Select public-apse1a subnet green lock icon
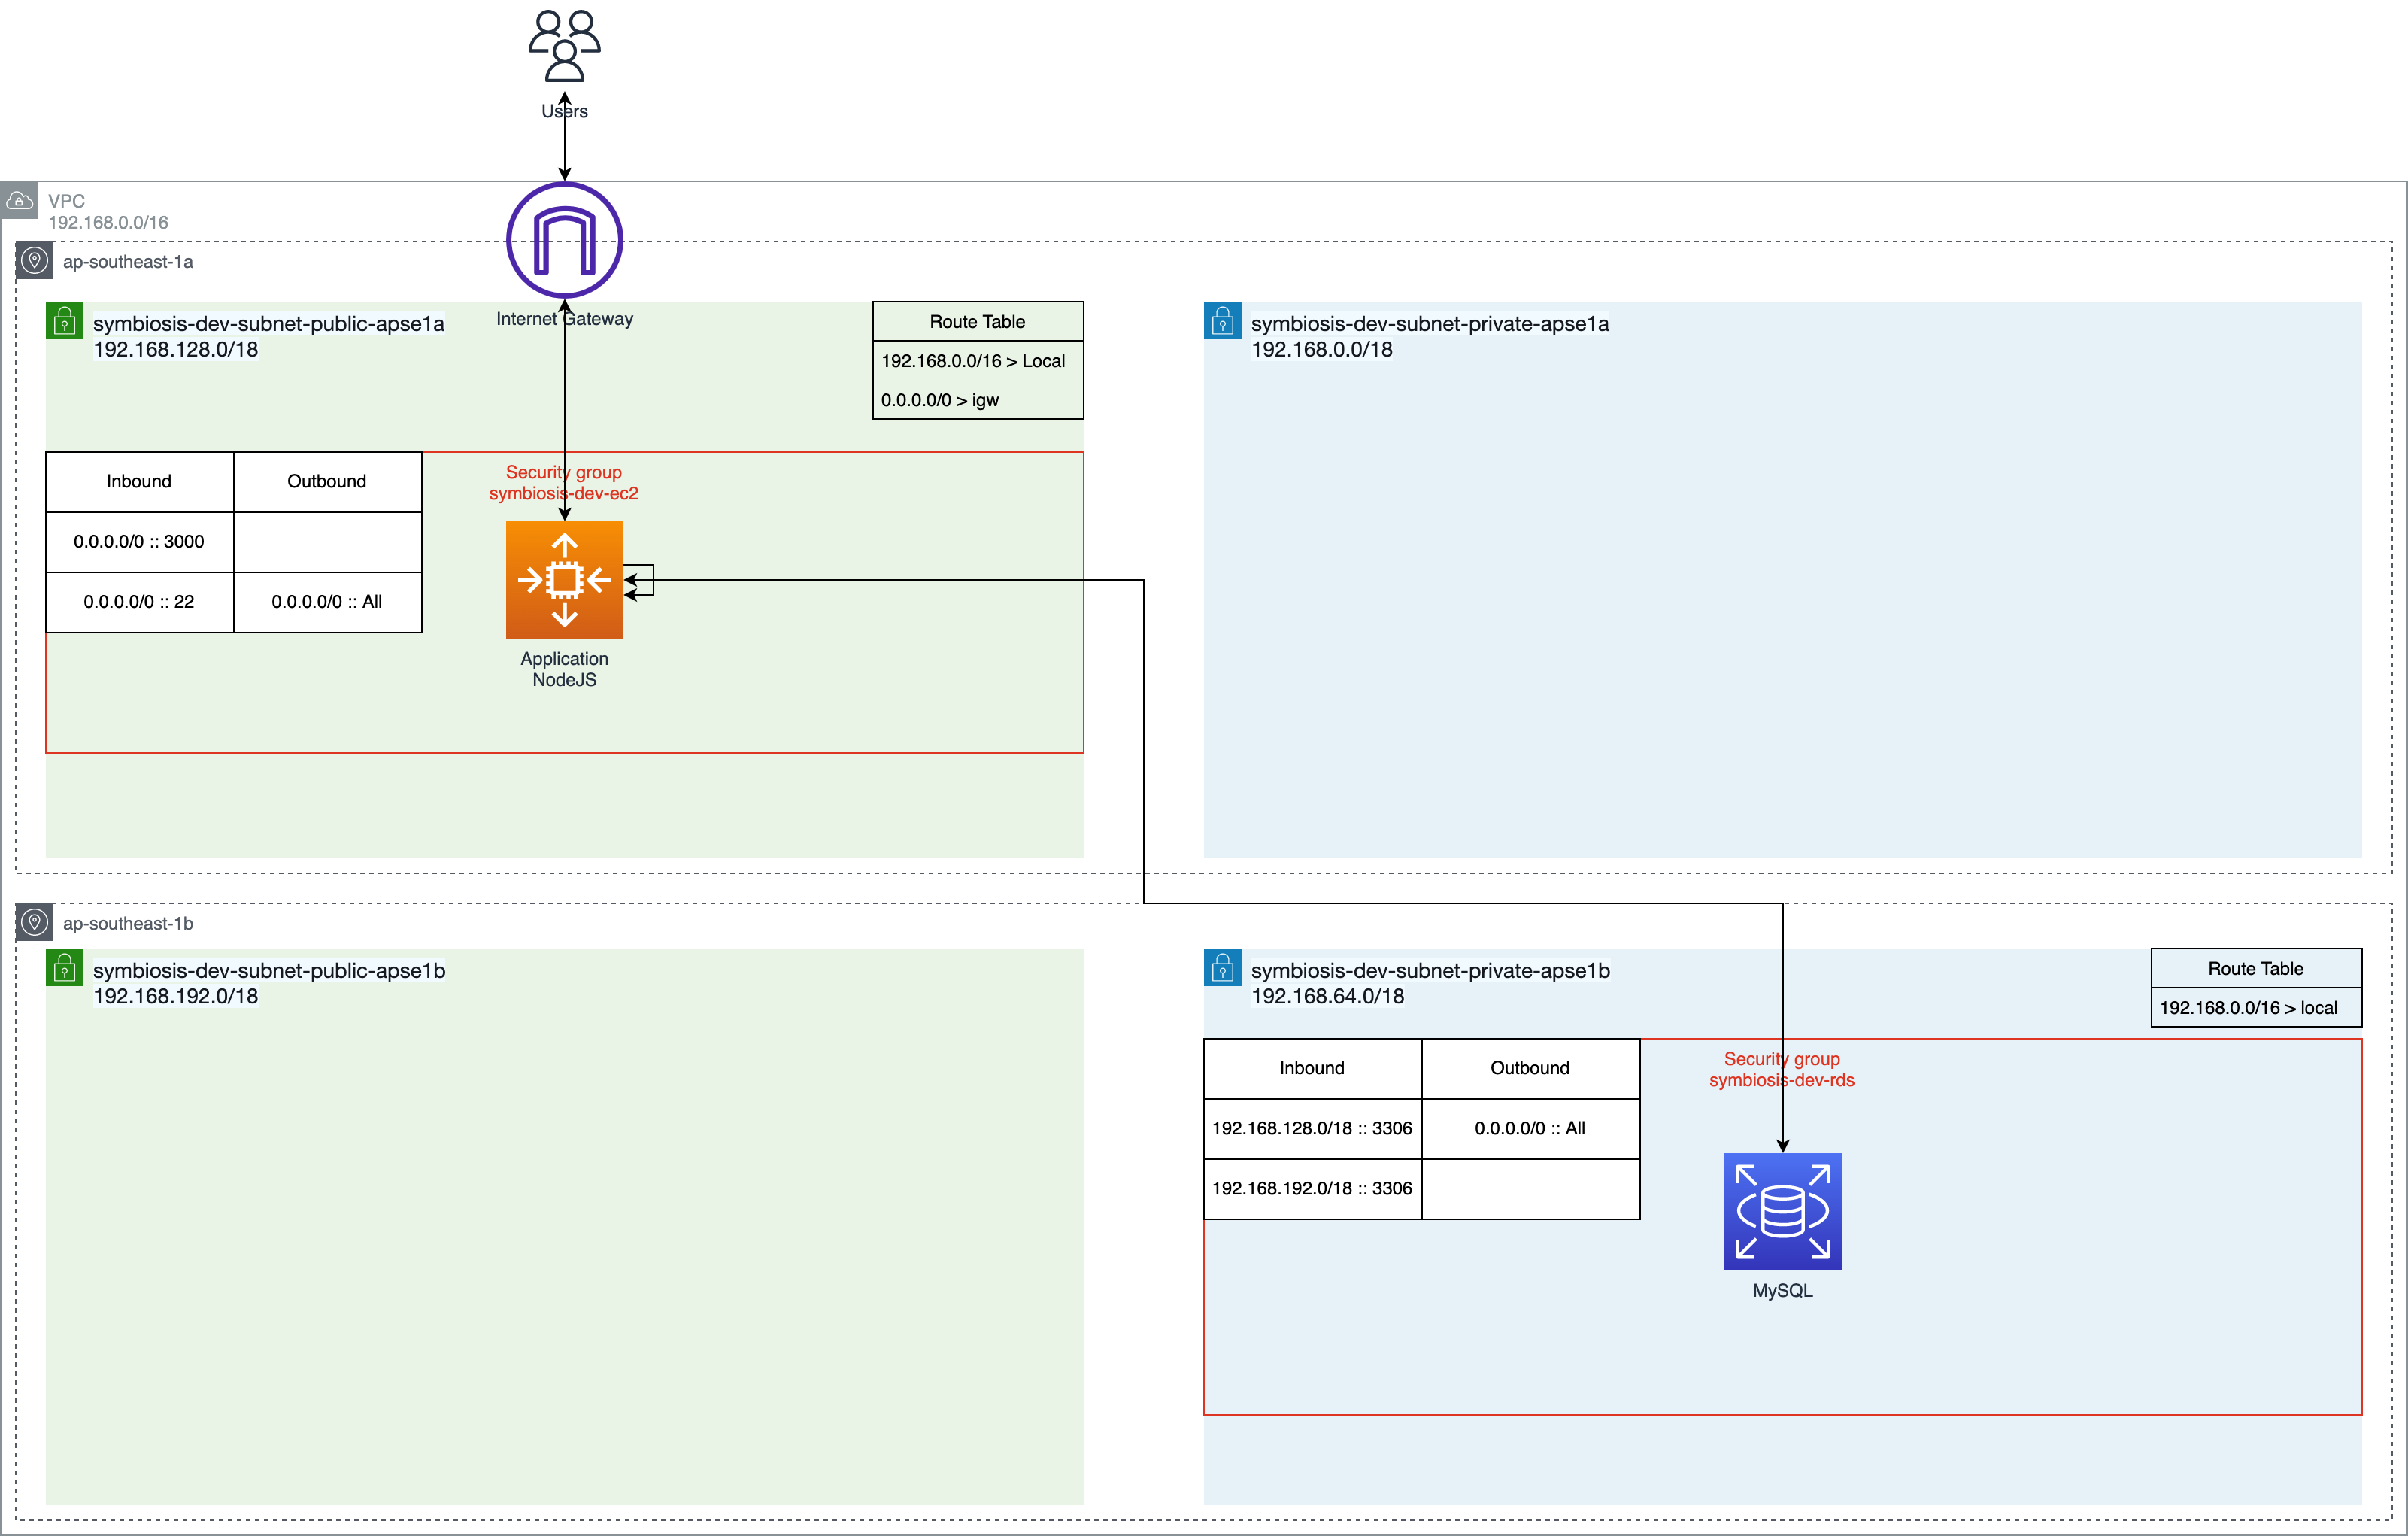 [x=64, y=321]
